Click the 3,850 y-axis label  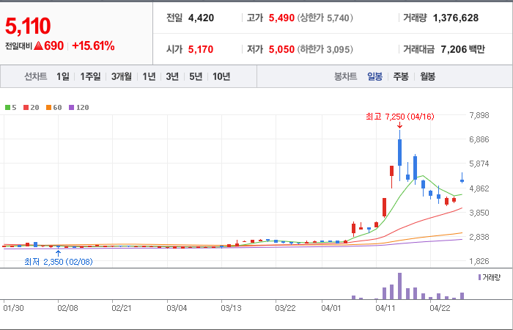point(479,213)
